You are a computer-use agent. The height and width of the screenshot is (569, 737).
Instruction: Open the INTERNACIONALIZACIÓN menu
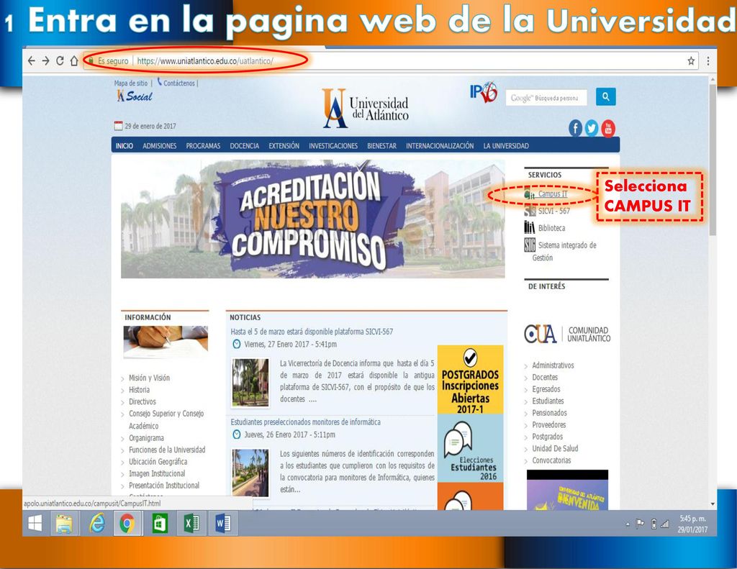(440, 145)
